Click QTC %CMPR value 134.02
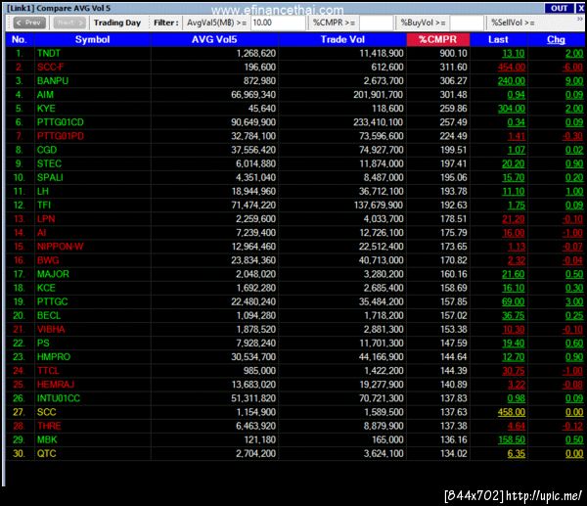Image resolution: width=587 pixels, height=506 pixels. point(453,453)
